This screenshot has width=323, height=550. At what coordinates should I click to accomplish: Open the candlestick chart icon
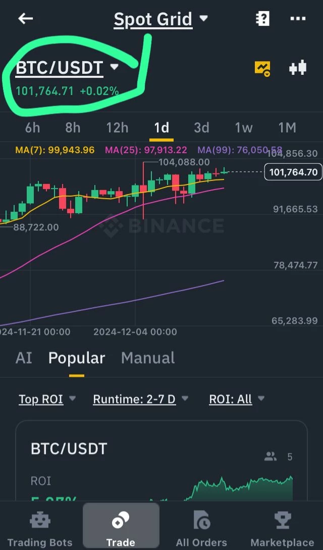[298, 68]
